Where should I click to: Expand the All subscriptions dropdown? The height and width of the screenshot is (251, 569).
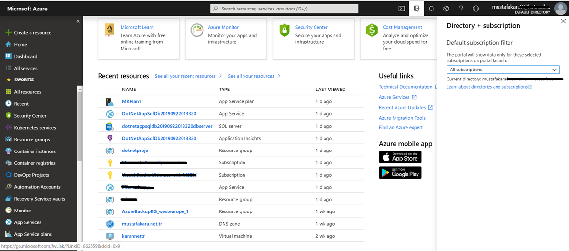click(x=503, y=70)
